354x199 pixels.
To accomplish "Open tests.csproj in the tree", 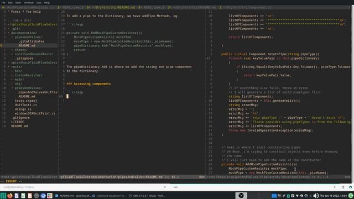I will [26, 101].
